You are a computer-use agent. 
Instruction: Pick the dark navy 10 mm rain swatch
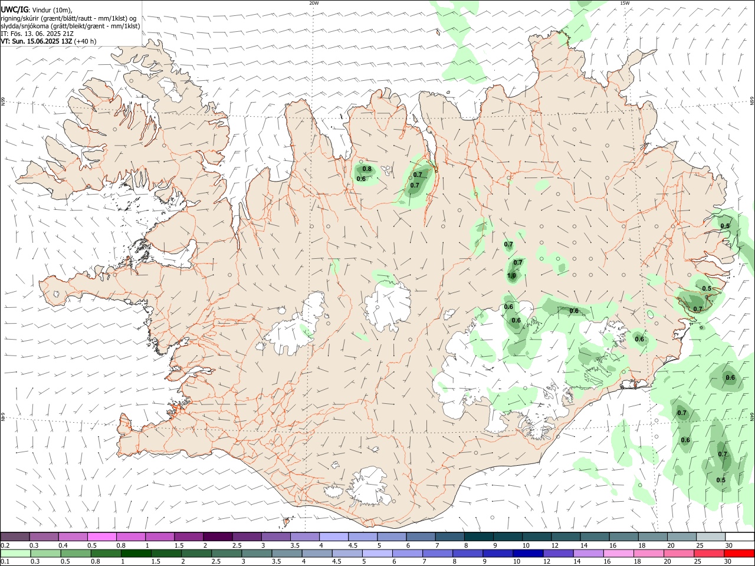coord(528,553)
